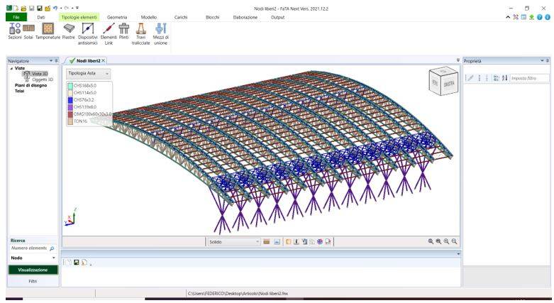Screen dimensions: 554x303
Task: Close the Nodi liberi2 tab
Action: pyautogui.click(x=104, y=61)
